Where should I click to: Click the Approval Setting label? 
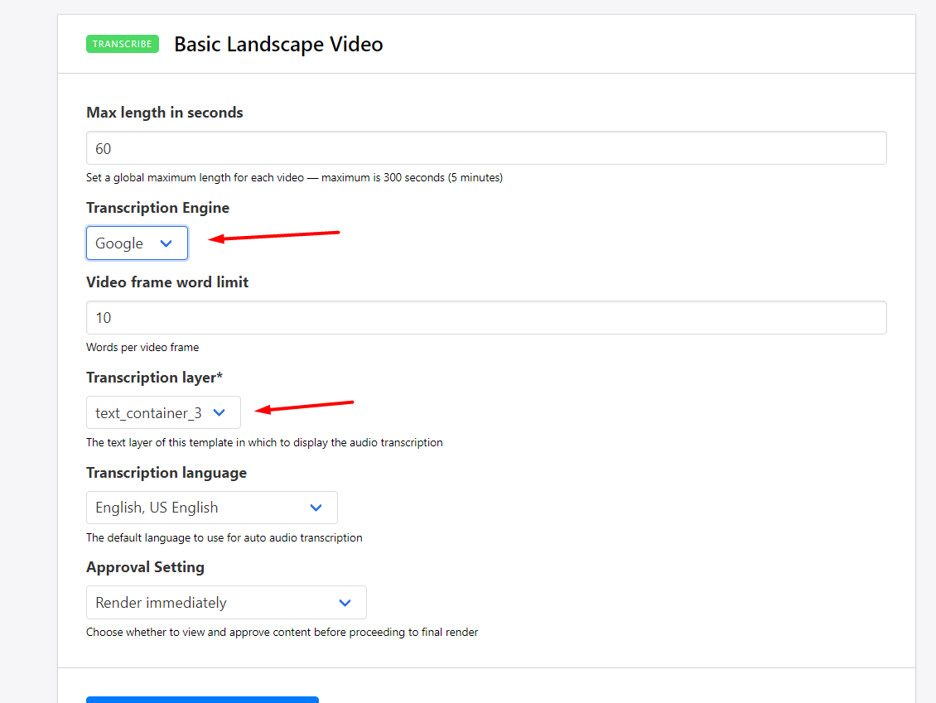145,567
